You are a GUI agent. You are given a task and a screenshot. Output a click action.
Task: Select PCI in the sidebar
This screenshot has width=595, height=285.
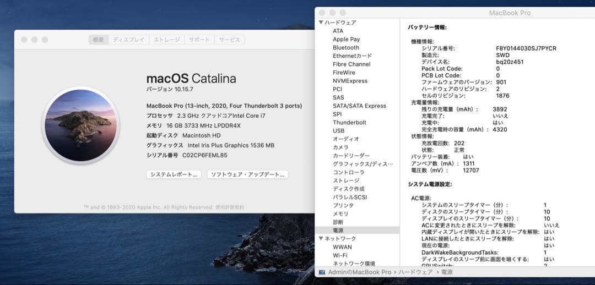337,89
